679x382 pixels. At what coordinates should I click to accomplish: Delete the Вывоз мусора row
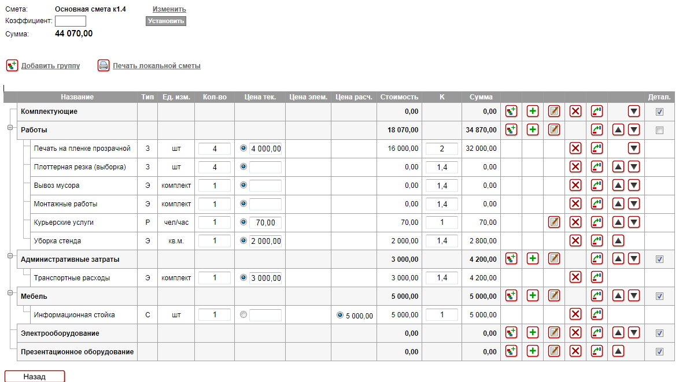click(575, 186)
